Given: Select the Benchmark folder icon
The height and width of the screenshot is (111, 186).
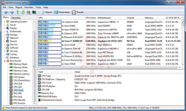Looking at the screenshot, I should click(x=7, y=61).
